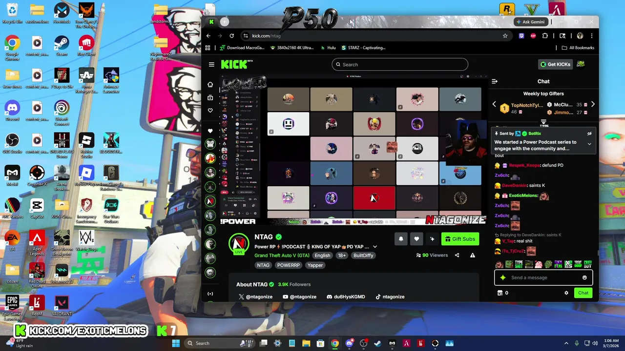625x351 pixels.
Task: Click the taskbar Search box
Action: 220,343
